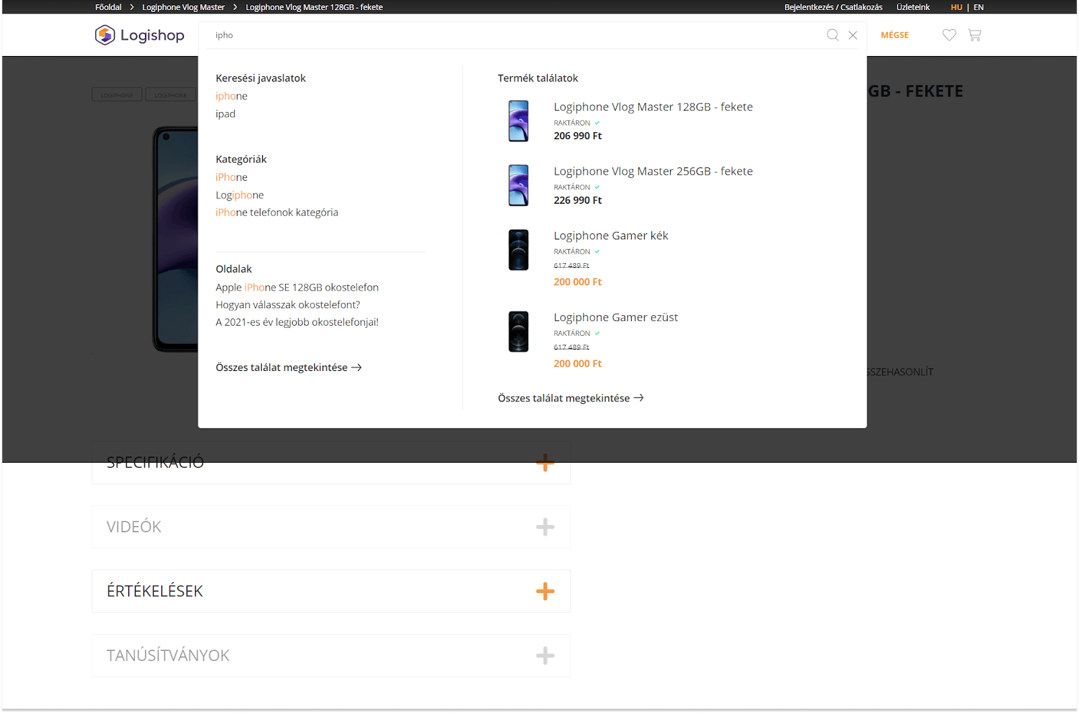Open A 2021-es év legjobb okostelefonjai page
Viewport: 1079px width, 713px height.
[x=297, y=322]
